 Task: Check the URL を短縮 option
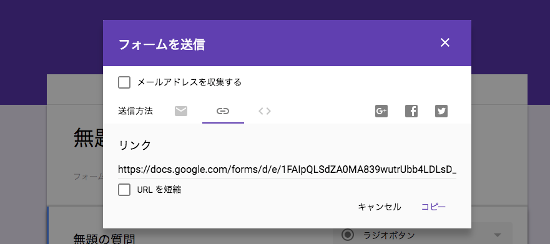tap(124, 190)
